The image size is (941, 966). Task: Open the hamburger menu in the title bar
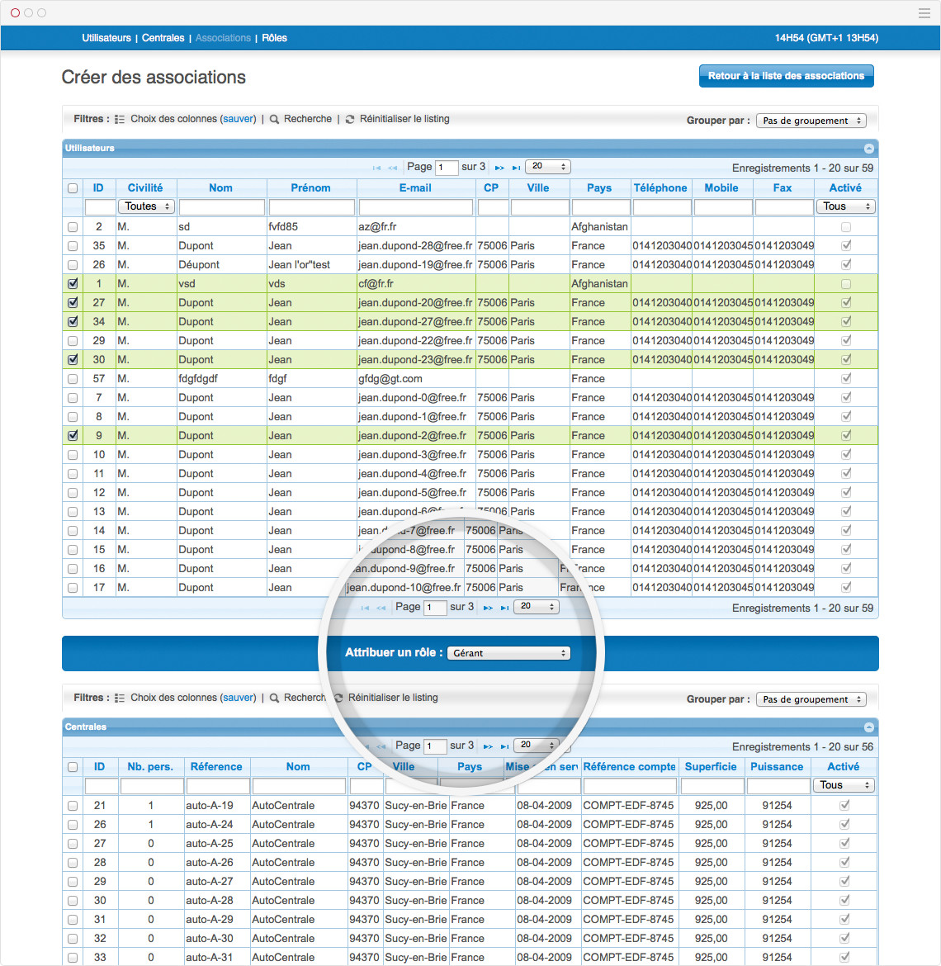point(924,13)
